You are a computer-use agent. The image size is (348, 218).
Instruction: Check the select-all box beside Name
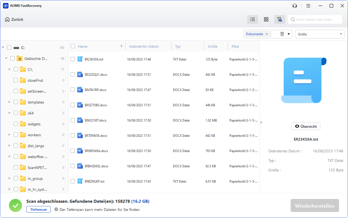coord(73,46)
